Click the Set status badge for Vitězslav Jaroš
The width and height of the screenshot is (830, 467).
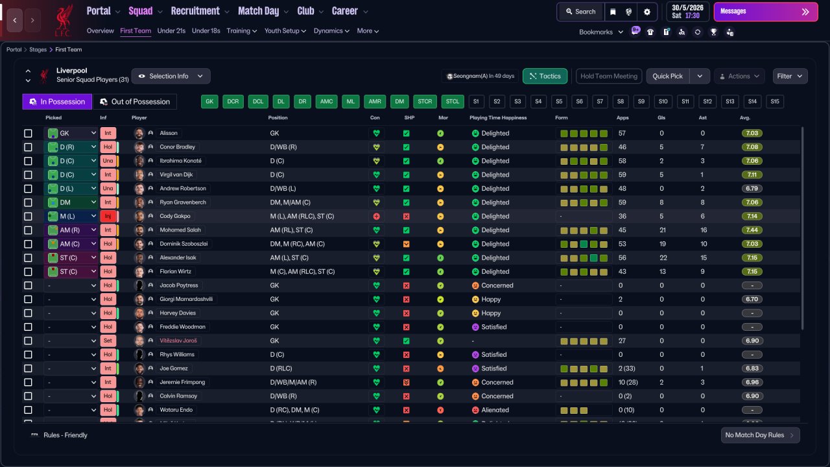pyautogui.click(x=108, y=341)
